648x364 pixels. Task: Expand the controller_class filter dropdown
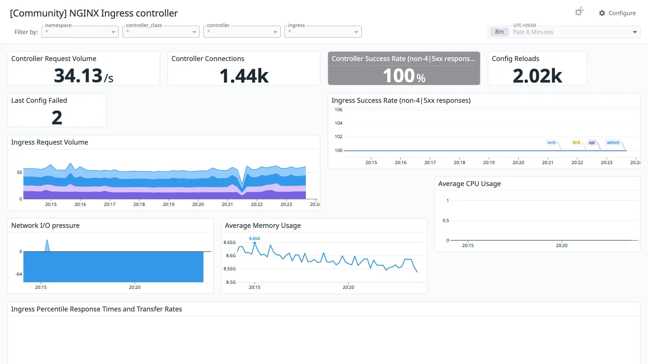pyautogui.click(x=161, y=32)
